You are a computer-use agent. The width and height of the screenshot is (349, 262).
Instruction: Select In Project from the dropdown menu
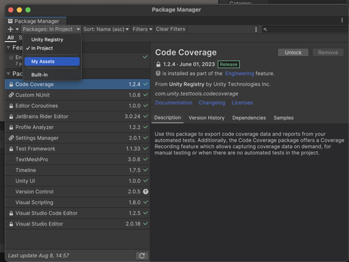(52, 48)
